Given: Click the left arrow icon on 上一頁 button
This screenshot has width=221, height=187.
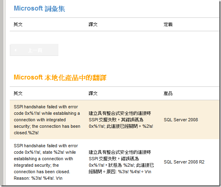Looking at the screenshot, I should point(15,50).
